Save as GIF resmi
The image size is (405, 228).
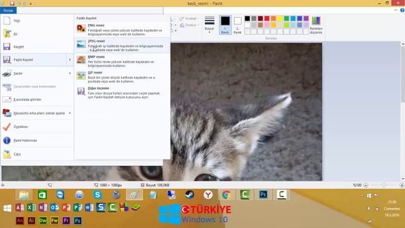point(122,77)
